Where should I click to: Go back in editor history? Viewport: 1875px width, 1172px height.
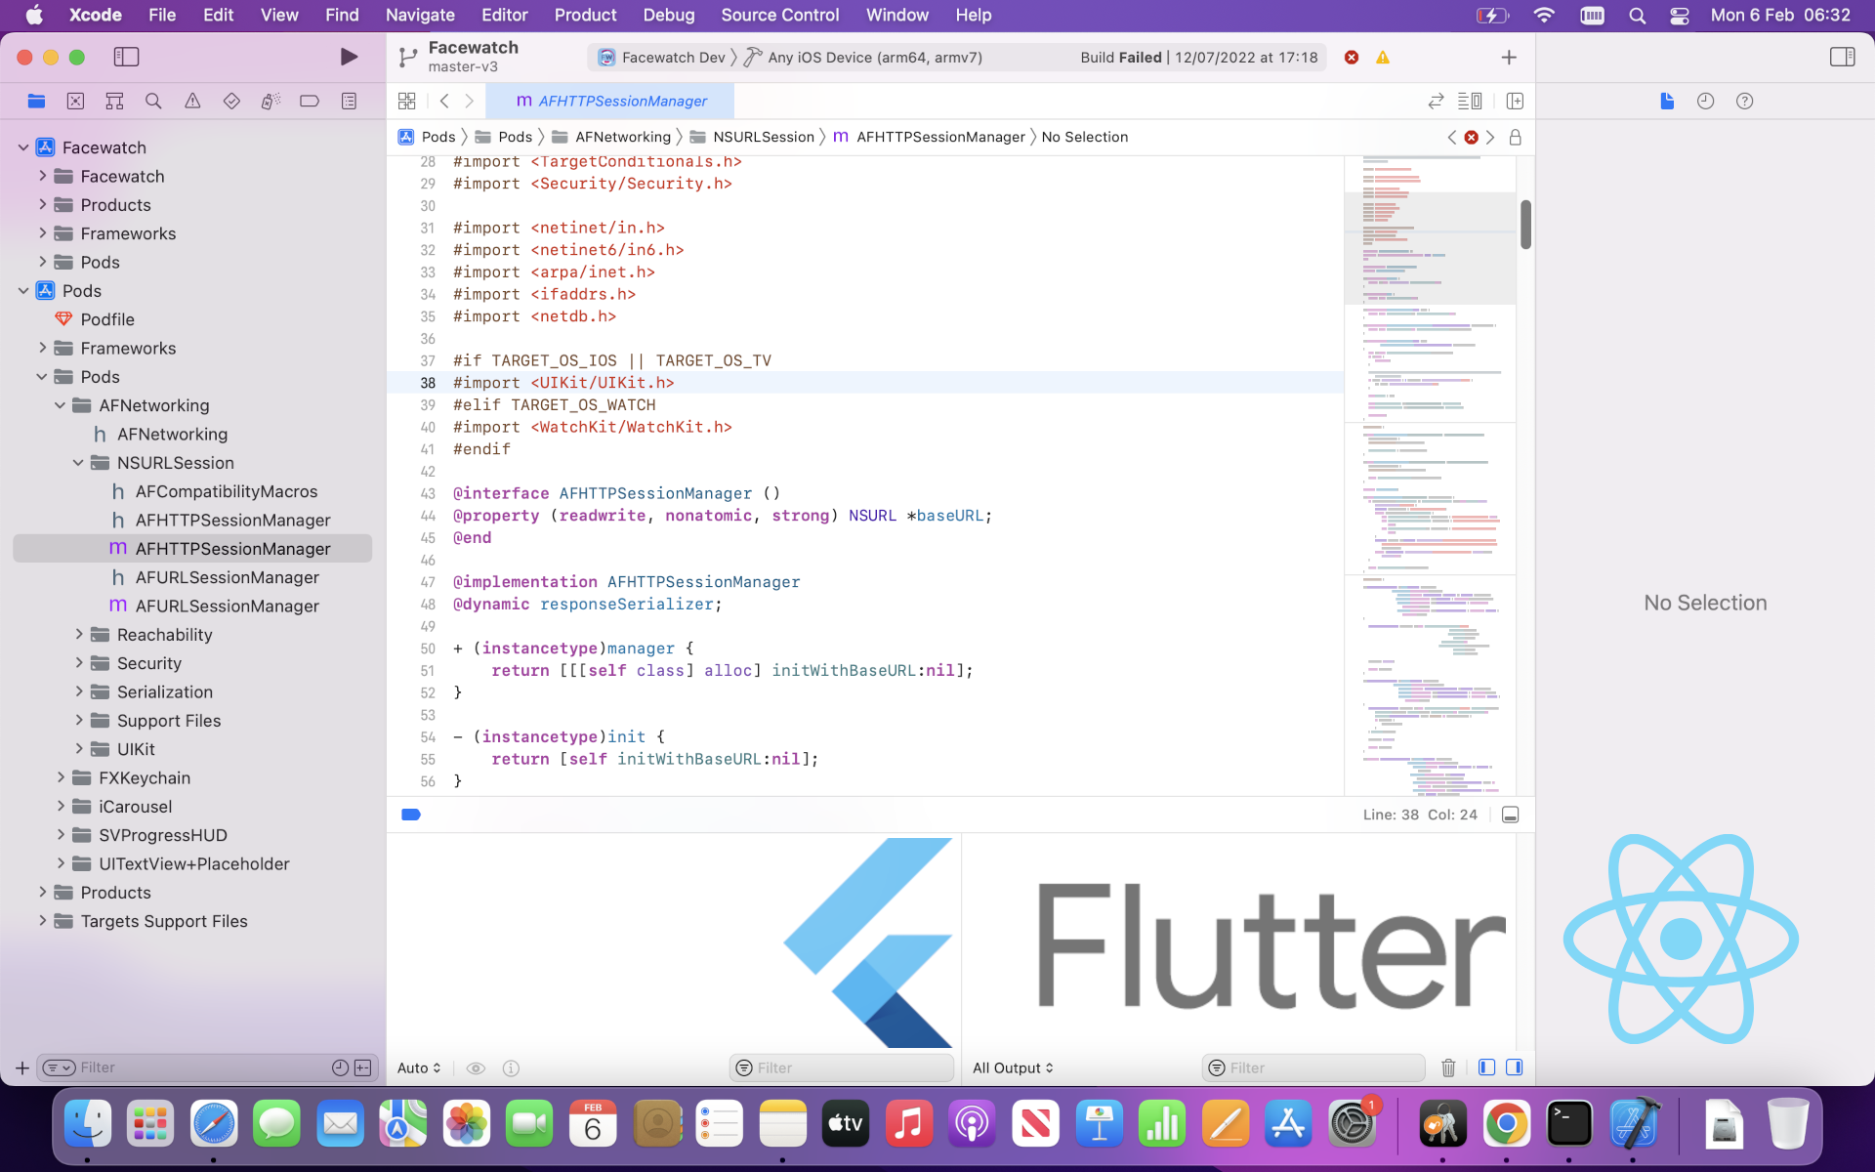pyautogui.click(x=444, y=101)
